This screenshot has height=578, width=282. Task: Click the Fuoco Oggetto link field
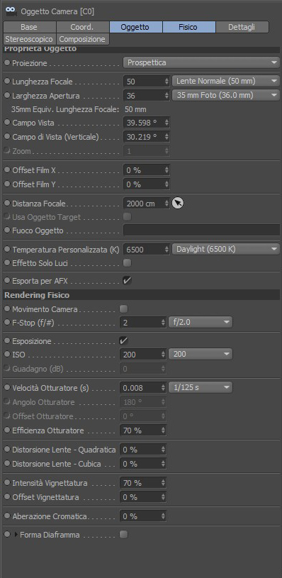pyautogui.click(x=201, y=230)
